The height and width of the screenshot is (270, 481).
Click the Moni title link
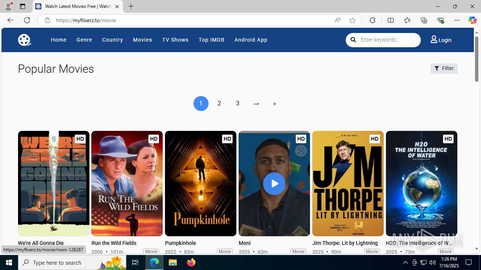pos(245,243)
